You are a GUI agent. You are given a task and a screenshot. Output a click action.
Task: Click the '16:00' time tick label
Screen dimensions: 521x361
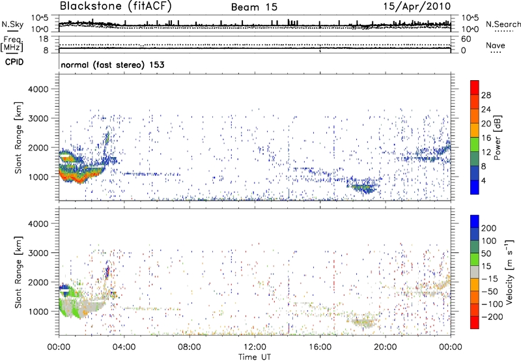point(320,347)
